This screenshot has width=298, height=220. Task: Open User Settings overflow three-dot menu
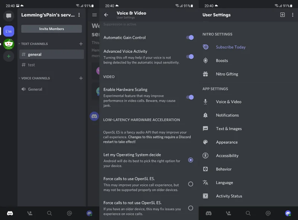(292, 15)
